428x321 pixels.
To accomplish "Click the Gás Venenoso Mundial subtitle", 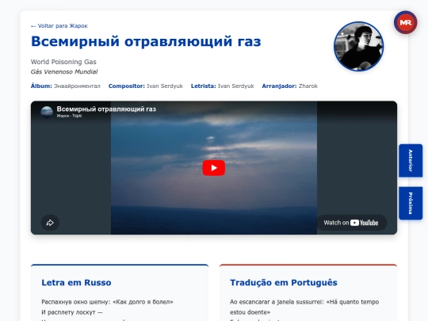I will tap(64, 72).
